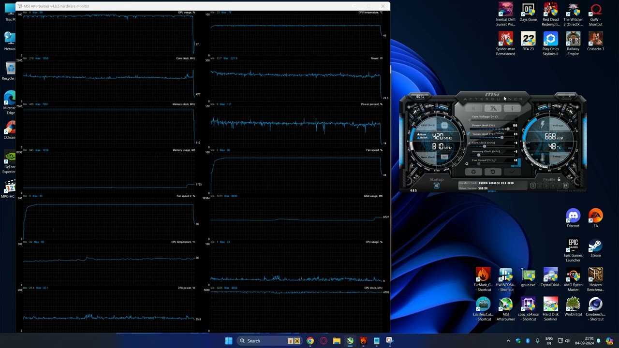Open Railway Empire desktop icon
This screenshot has height=348, width=619.
tap(573, 44)
